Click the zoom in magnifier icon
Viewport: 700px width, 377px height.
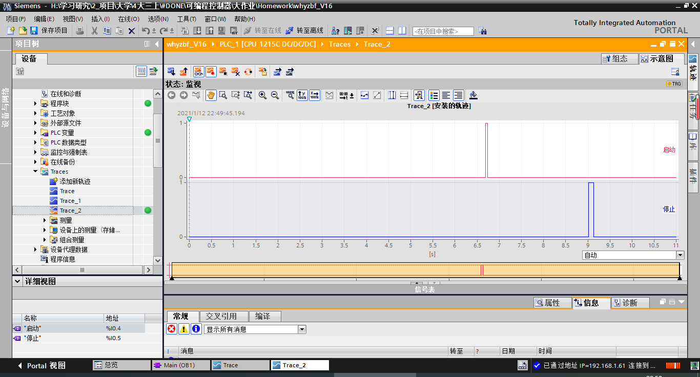point(262,95)
